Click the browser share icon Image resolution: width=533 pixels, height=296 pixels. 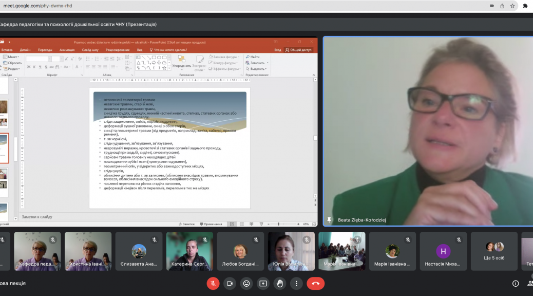pyautogui.click(x=502, y=6)
